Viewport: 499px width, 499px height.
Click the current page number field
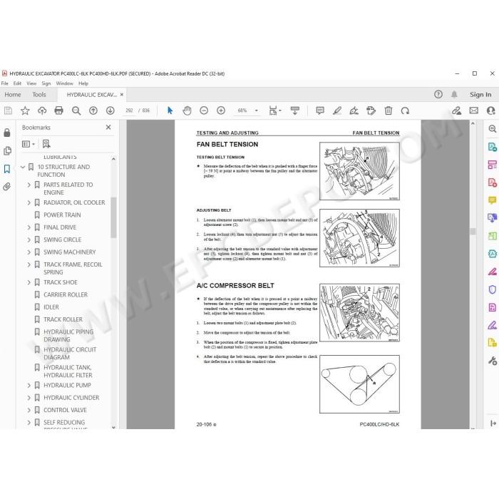click(129, 110)
